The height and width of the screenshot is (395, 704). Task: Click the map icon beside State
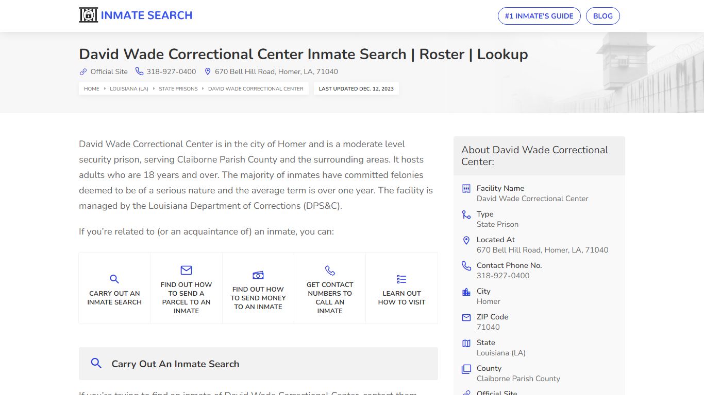click(x=466, y=343)
